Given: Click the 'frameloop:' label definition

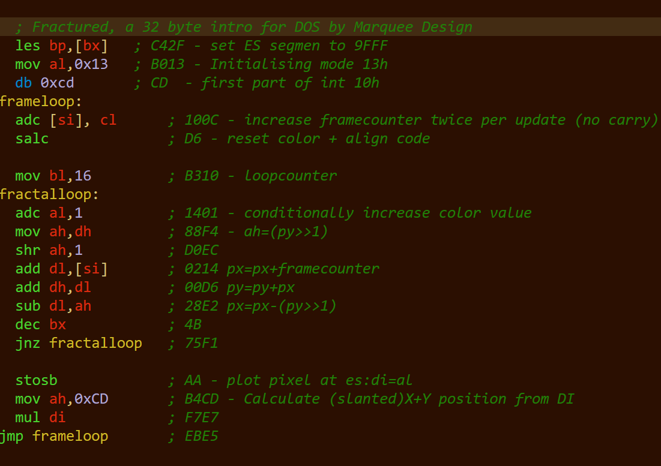Looking at the screenshot, I should pyautogui.click(x=41, y=101).
